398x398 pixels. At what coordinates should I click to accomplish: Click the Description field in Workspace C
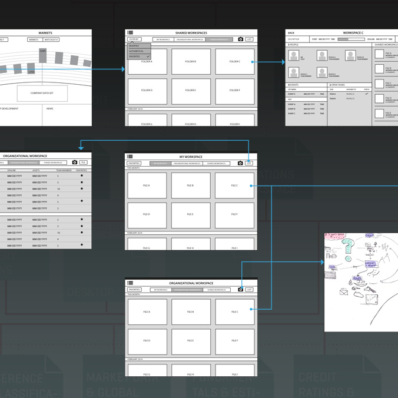[297, 39]
